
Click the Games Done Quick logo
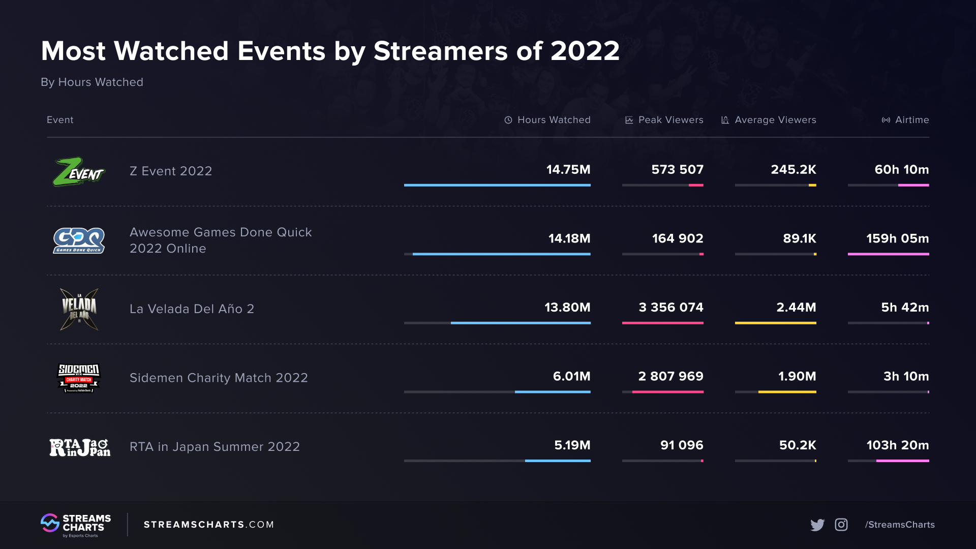79,240
